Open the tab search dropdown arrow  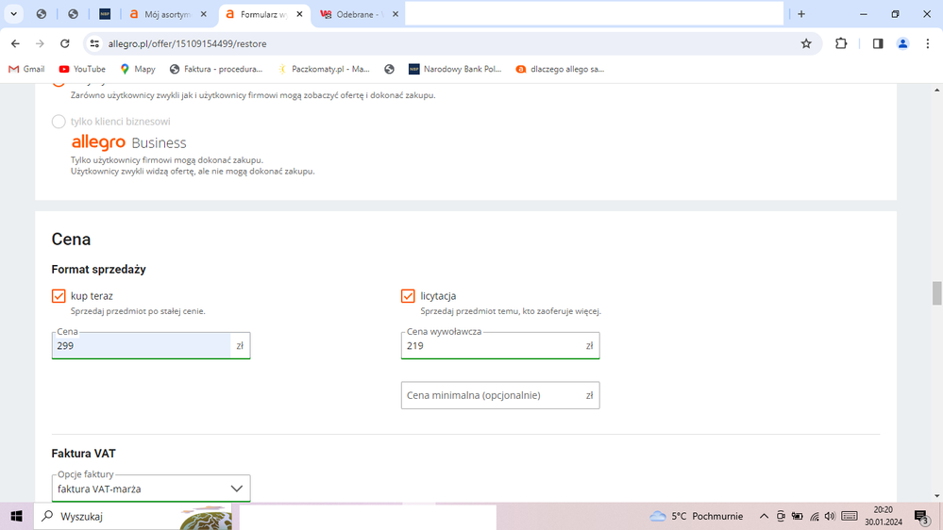point(14,14)
